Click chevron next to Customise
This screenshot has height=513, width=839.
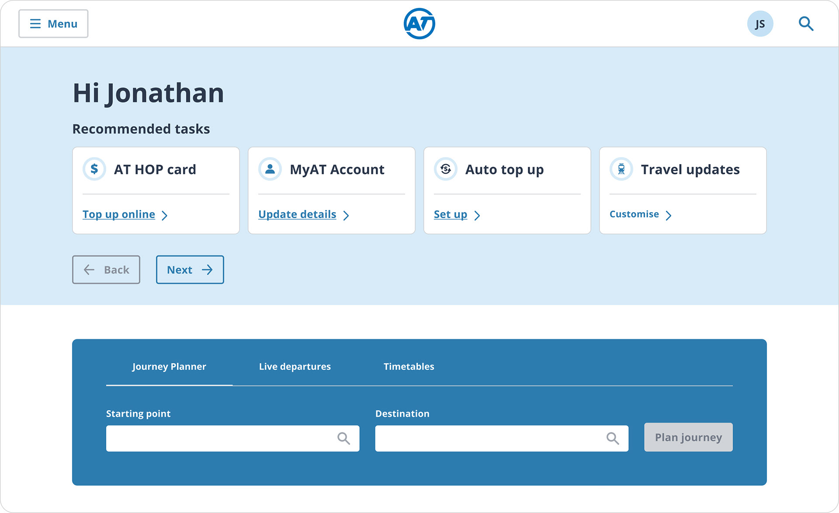668,215
